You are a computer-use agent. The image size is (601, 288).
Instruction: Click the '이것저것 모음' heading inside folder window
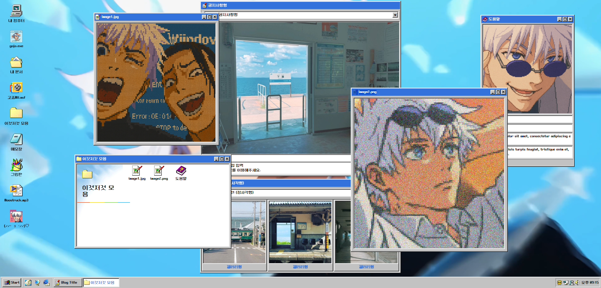coord(98,191)
